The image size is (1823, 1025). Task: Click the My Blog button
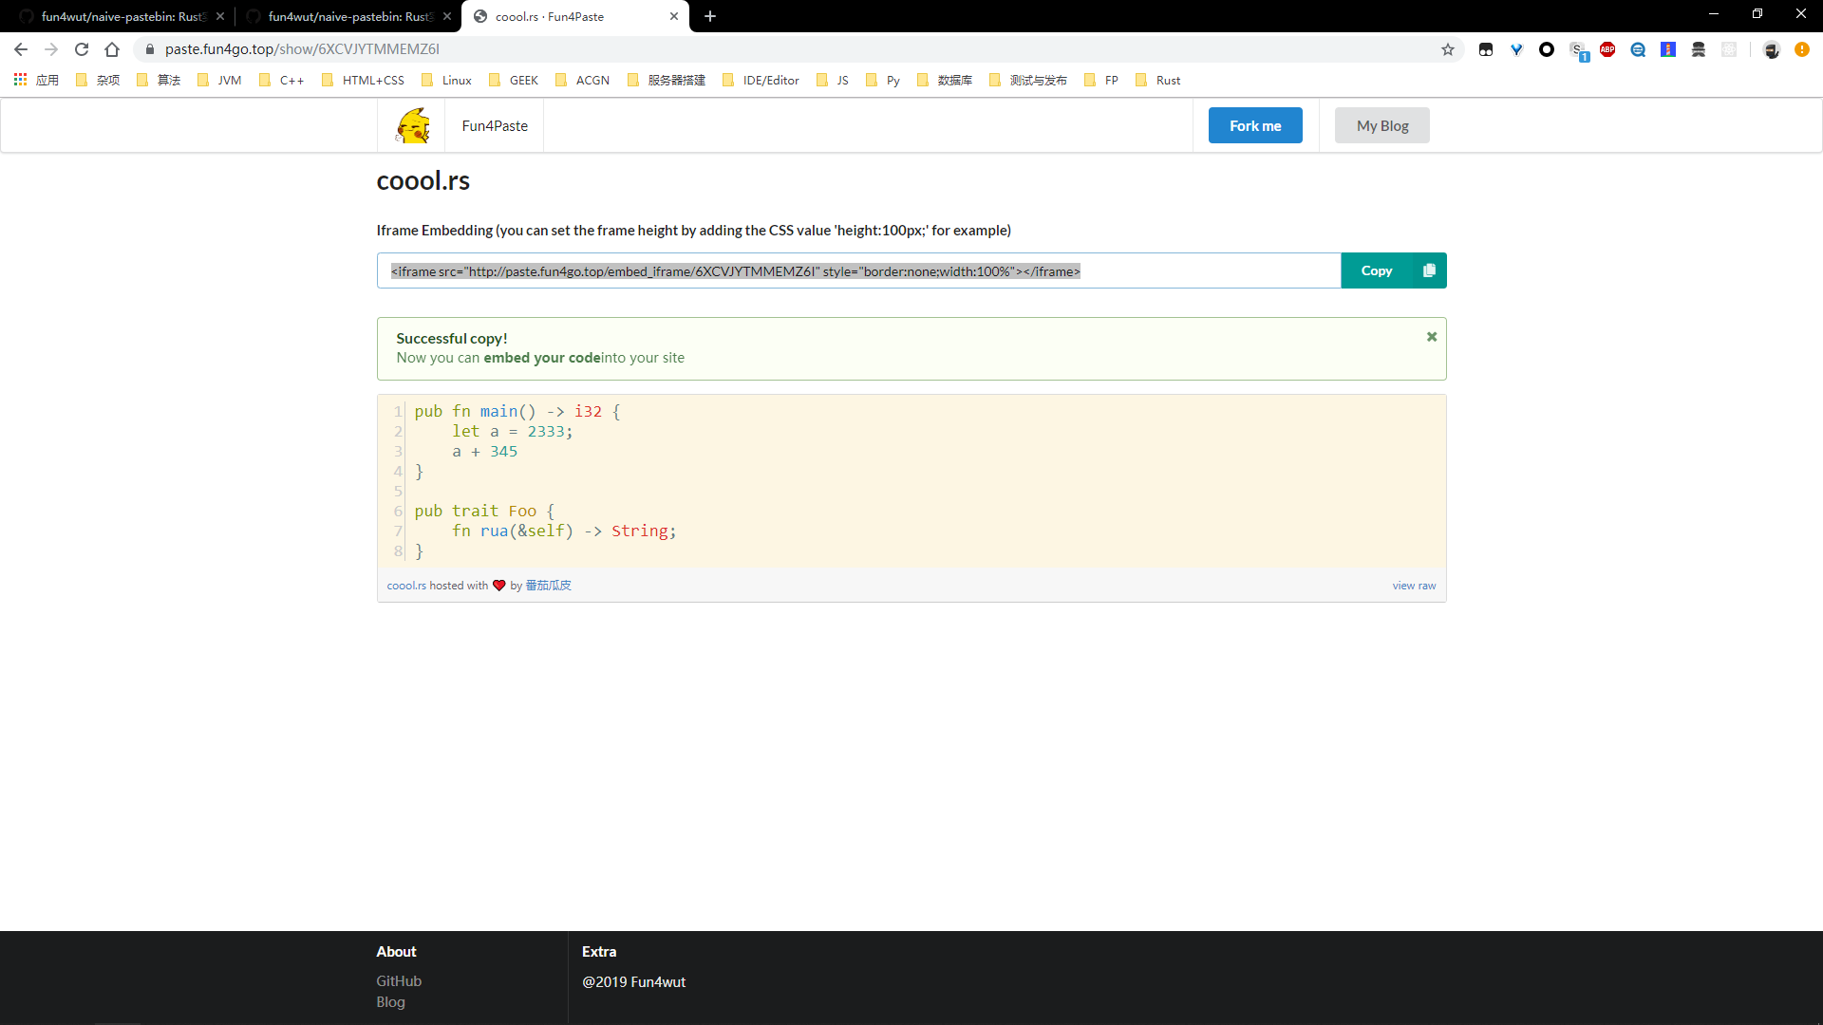[x=1382, y=125]
